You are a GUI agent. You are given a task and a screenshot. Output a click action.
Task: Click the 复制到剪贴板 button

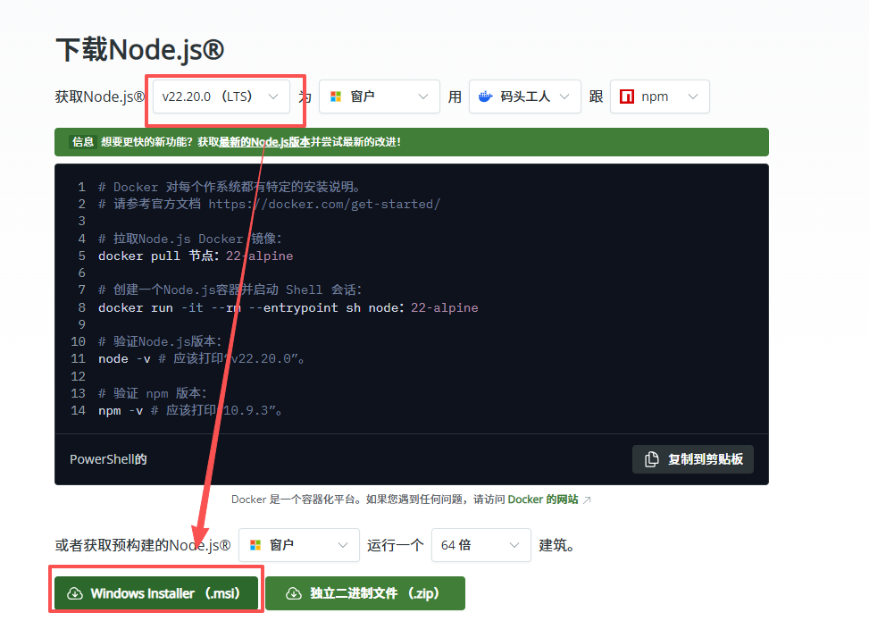tap(693, 459)
